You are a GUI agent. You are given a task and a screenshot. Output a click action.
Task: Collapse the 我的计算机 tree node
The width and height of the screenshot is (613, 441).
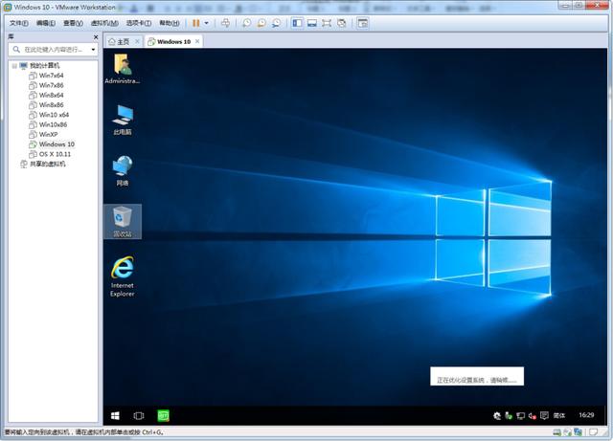point(14,66)
